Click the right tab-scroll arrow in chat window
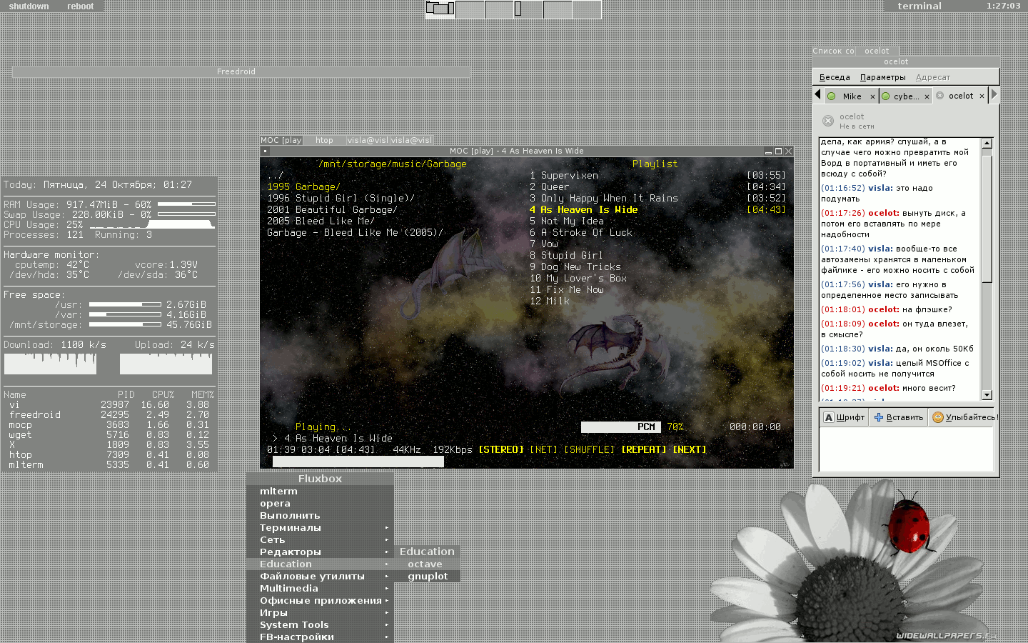This screenshot has width=1028, height=643. coord(994,94)
